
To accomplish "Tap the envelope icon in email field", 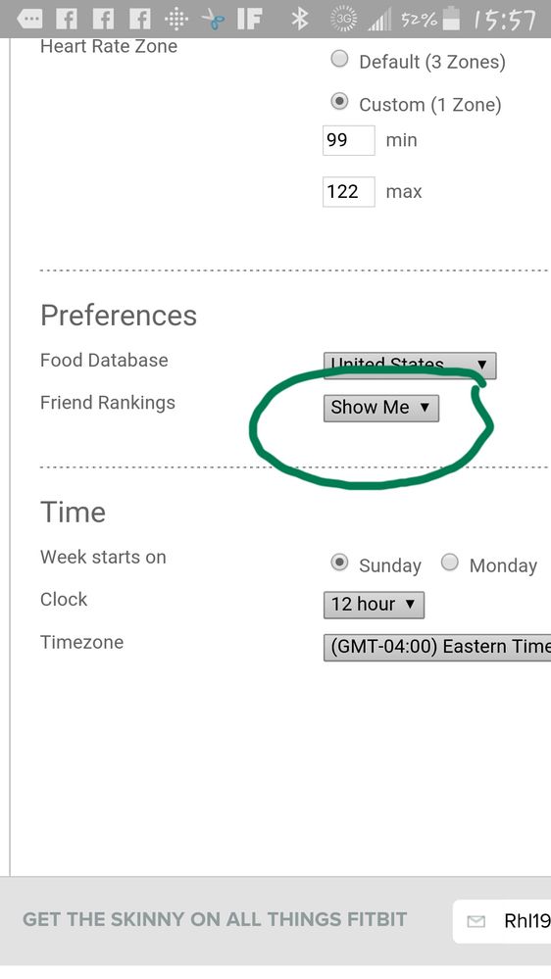I will pos(476,921).
